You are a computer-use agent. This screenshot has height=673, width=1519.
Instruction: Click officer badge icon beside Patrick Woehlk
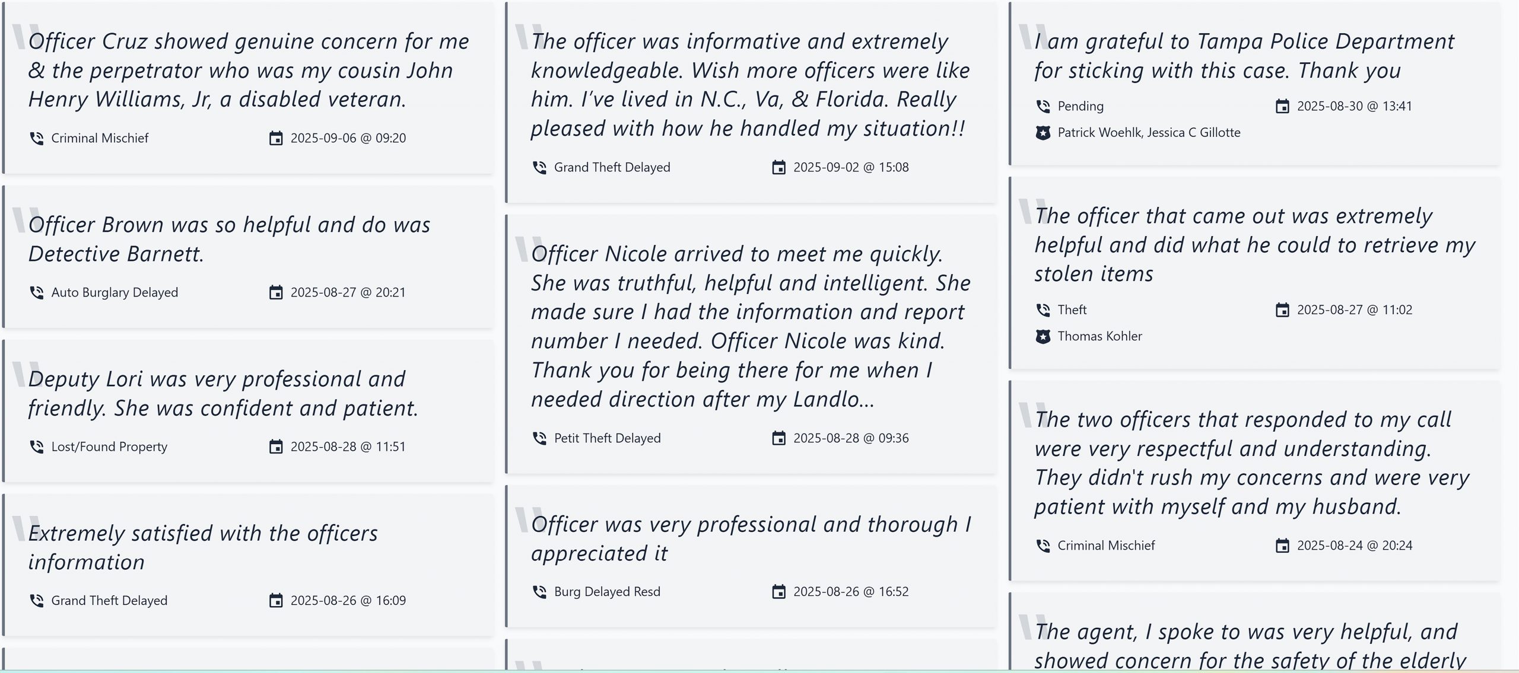tap(1043, 133)
